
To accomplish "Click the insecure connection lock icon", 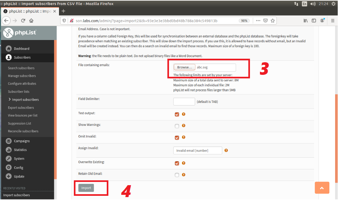I will 72,21.
